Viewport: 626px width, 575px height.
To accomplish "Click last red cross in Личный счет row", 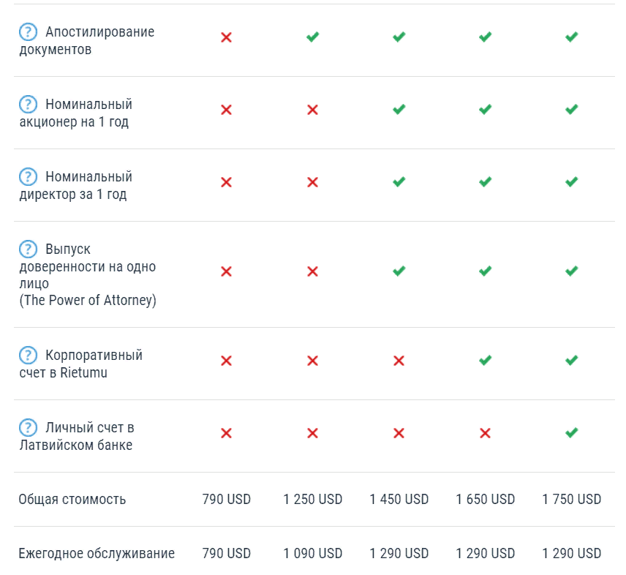I will pyautogui.click(x=485, y=433).
